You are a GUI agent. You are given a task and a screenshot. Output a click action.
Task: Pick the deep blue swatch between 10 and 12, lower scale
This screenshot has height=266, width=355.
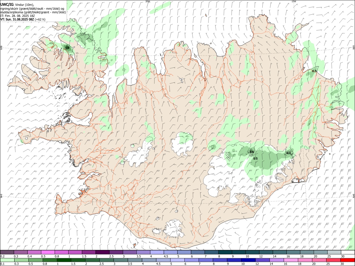[248, 260]
